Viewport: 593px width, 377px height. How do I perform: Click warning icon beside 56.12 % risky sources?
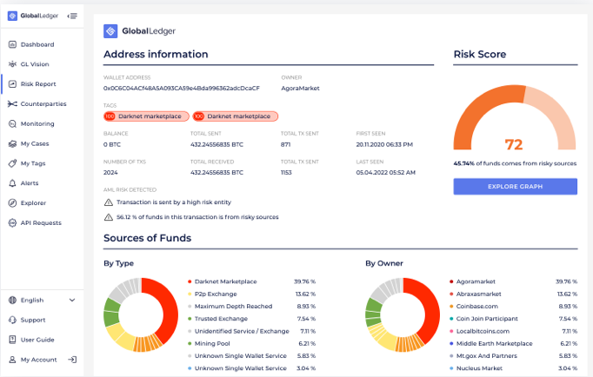(x=109, y=217)
